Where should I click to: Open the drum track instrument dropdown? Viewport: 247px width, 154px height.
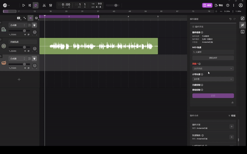(x=17, y=59)
